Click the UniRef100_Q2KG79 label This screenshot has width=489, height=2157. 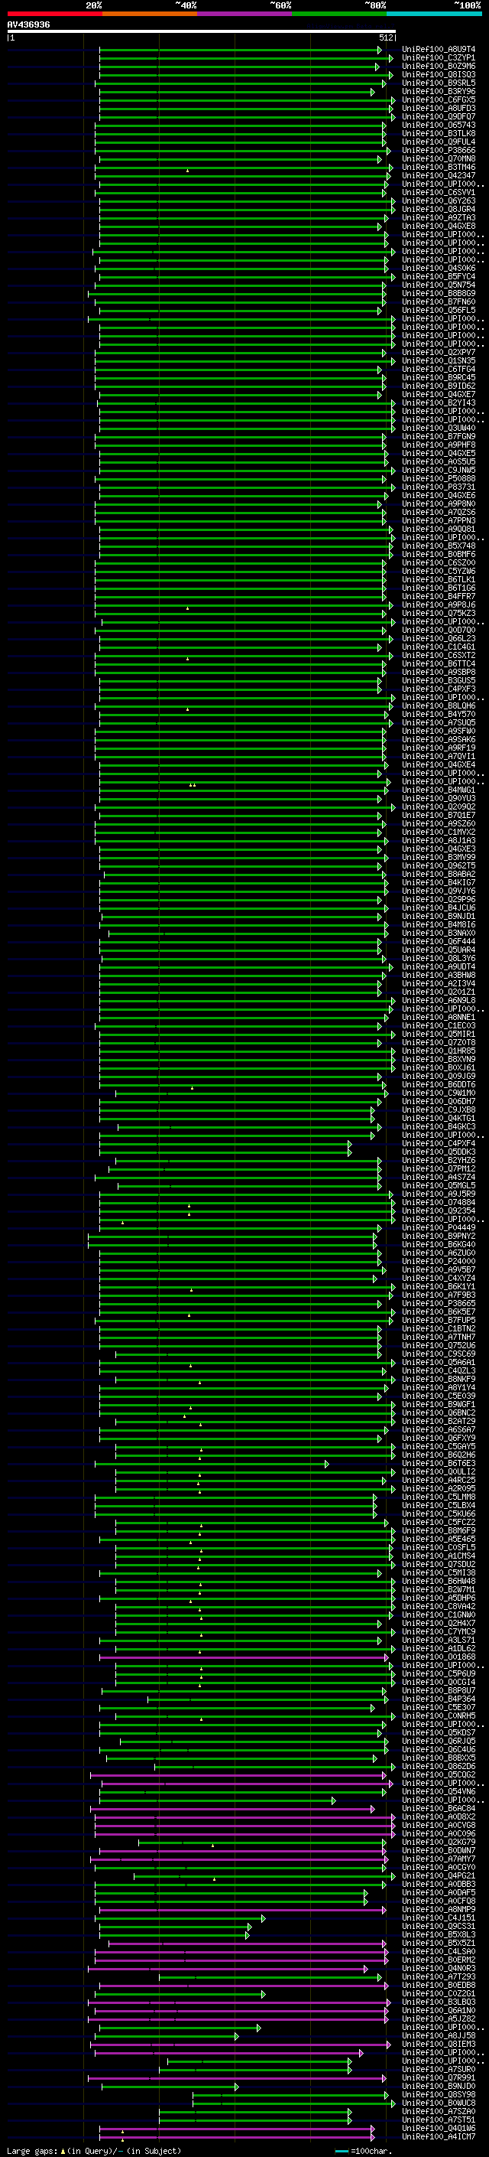point(439,1843)
